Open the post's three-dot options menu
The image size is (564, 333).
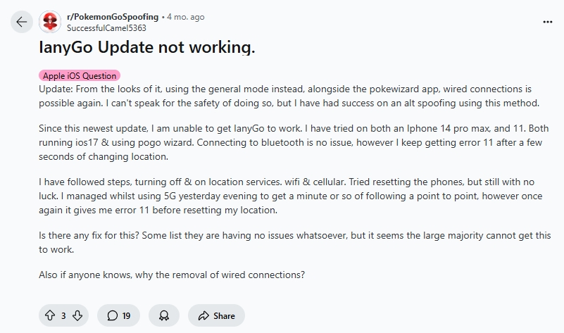coord(548,22)
